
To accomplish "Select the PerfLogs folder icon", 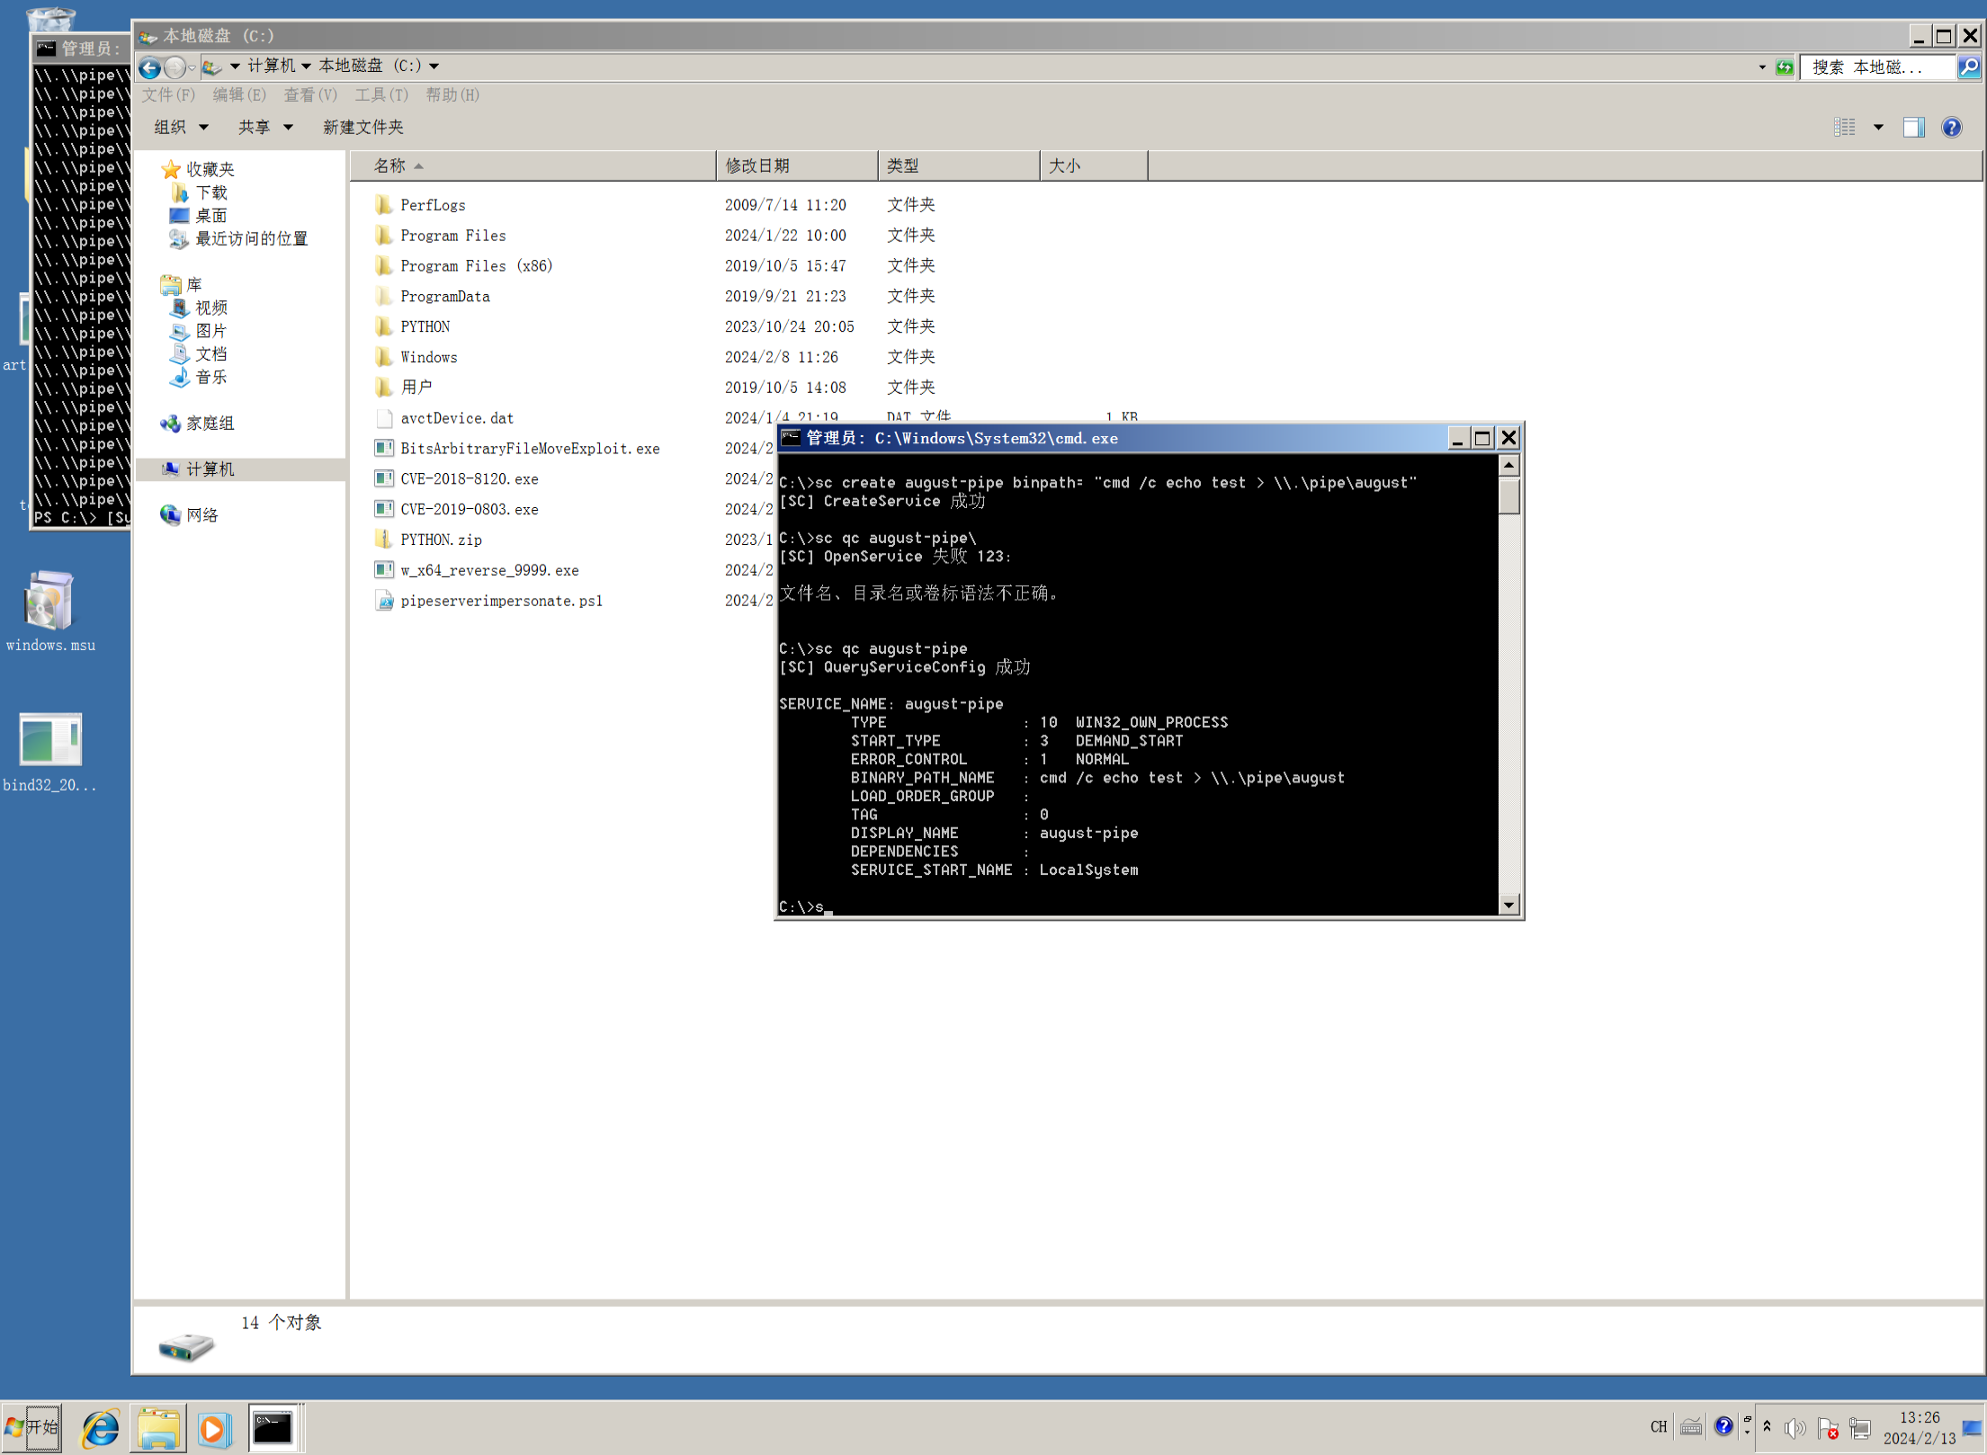I will pos(384,205).
